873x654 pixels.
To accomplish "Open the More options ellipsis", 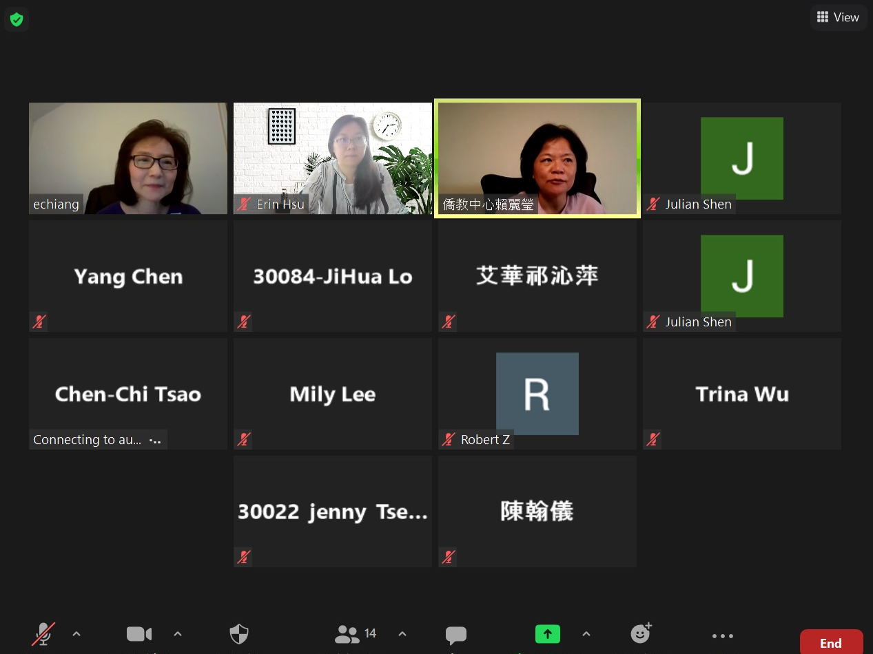I will pyautogui.click(x=722, y=635).
